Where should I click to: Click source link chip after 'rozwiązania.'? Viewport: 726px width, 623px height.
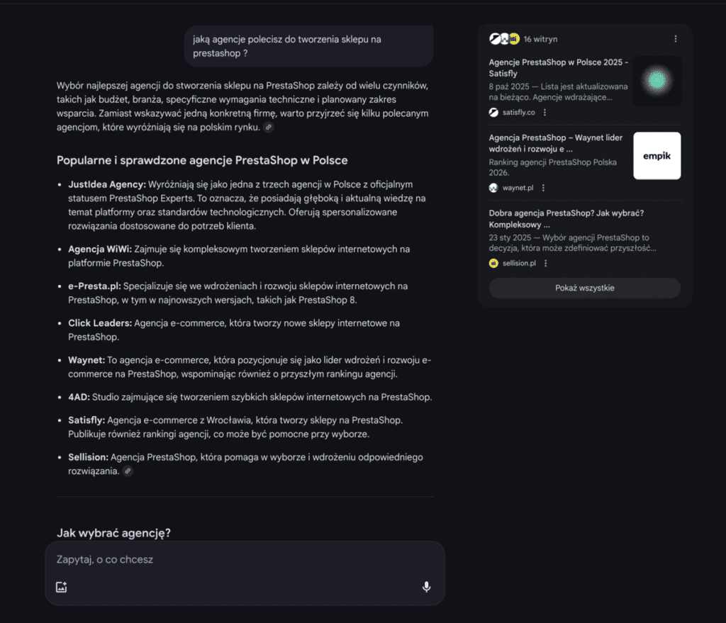128,471
